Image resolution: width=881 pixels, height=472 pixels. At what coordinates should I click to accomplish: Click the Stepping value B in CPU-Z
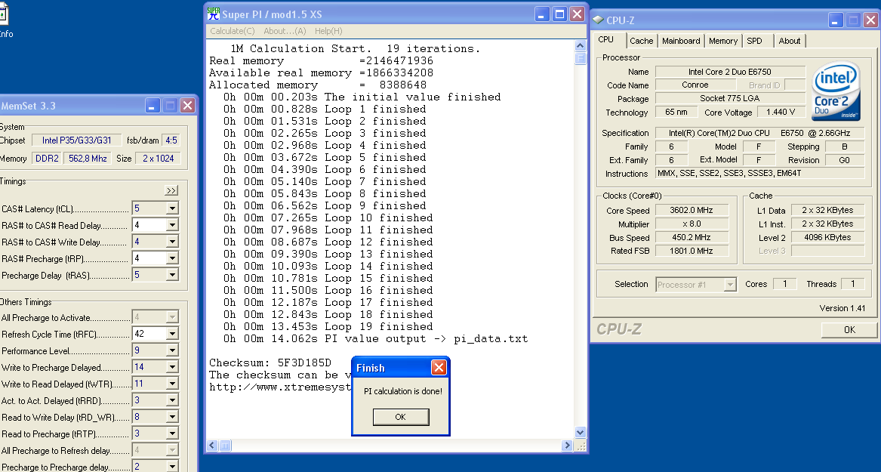(x=845, y=146)
